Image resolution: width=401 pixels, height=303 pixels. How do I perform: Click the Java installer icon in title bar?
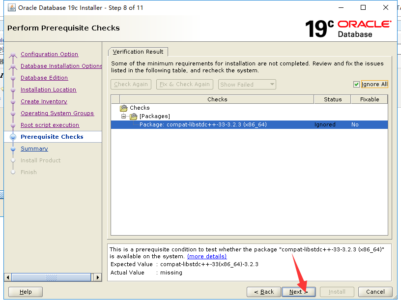click(x=11, y=8)
